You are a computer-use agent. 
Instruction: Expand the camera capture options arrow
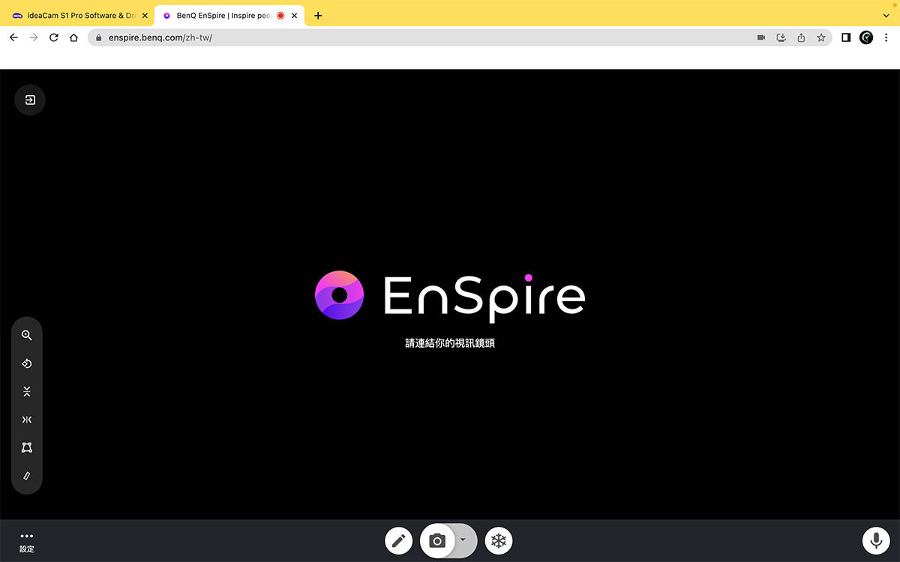[463, 540]
